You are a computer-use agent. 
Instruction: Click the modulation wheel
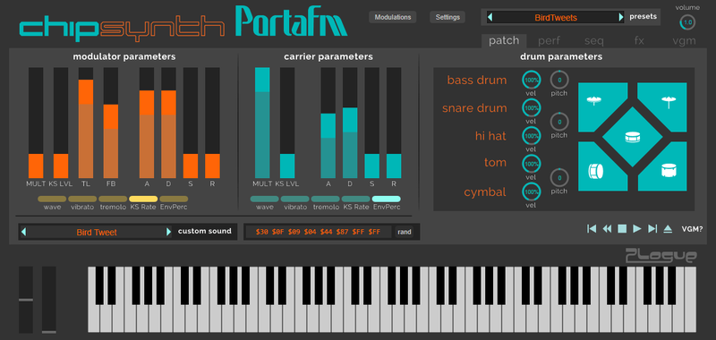(49, 300)
